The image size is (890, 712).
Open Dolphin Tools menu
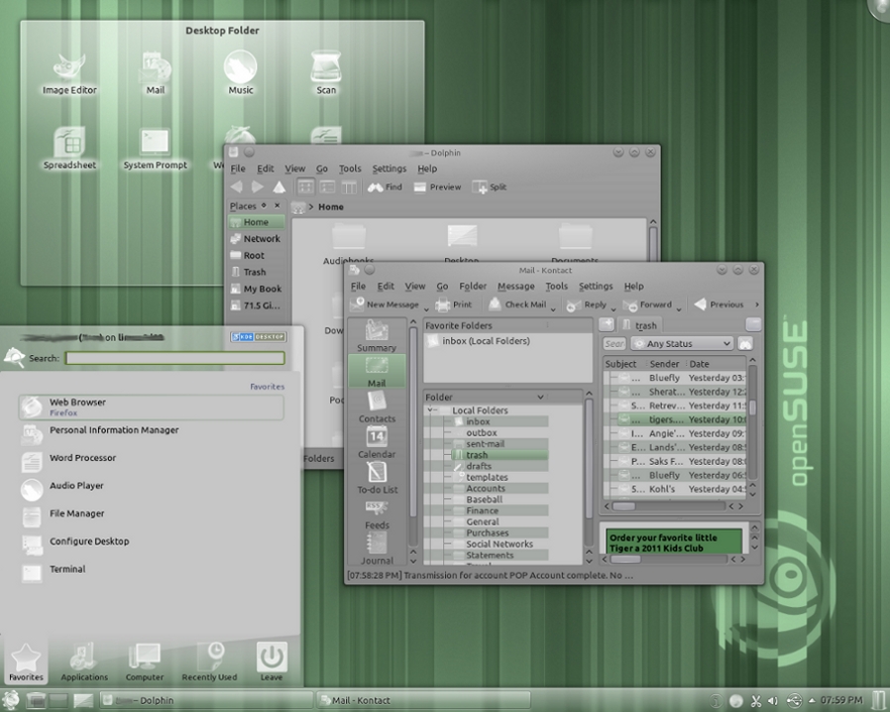(350, 169)
